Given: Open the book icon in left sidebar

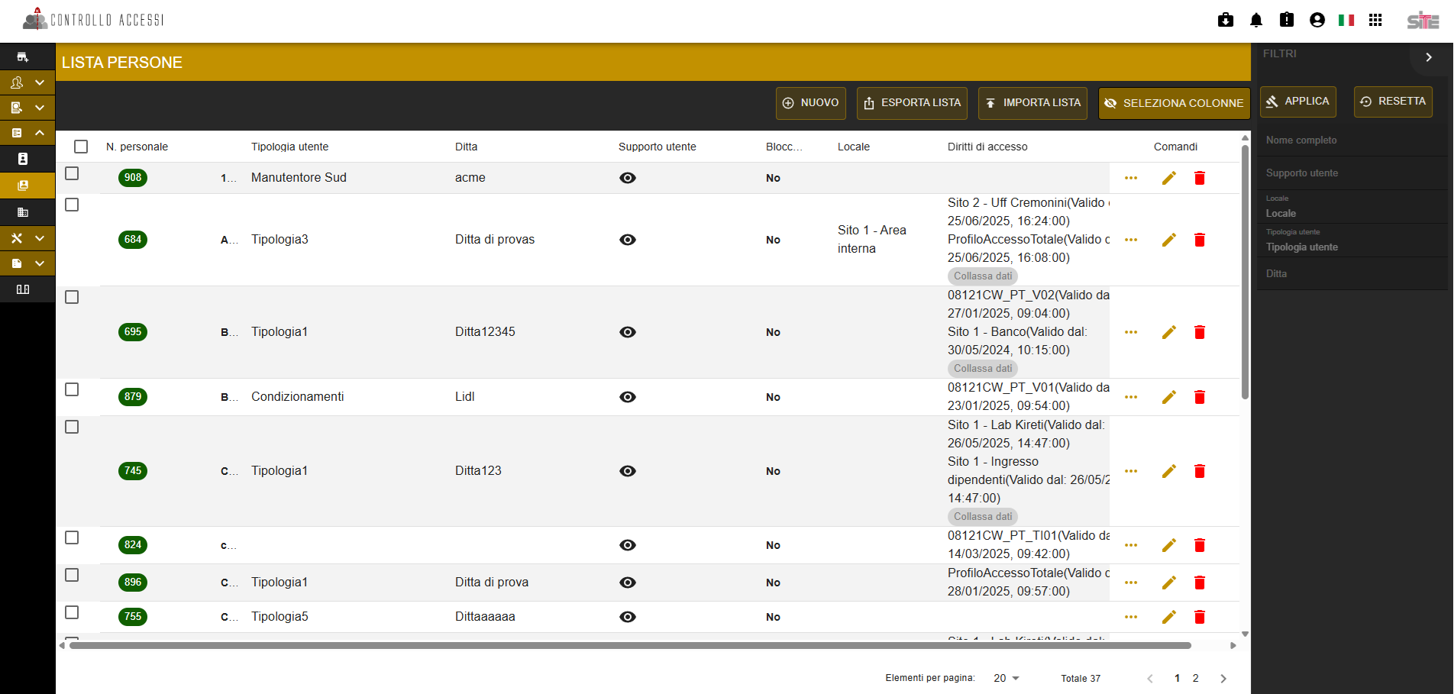Looking at the screenshot, I should (x=23, y=289).
